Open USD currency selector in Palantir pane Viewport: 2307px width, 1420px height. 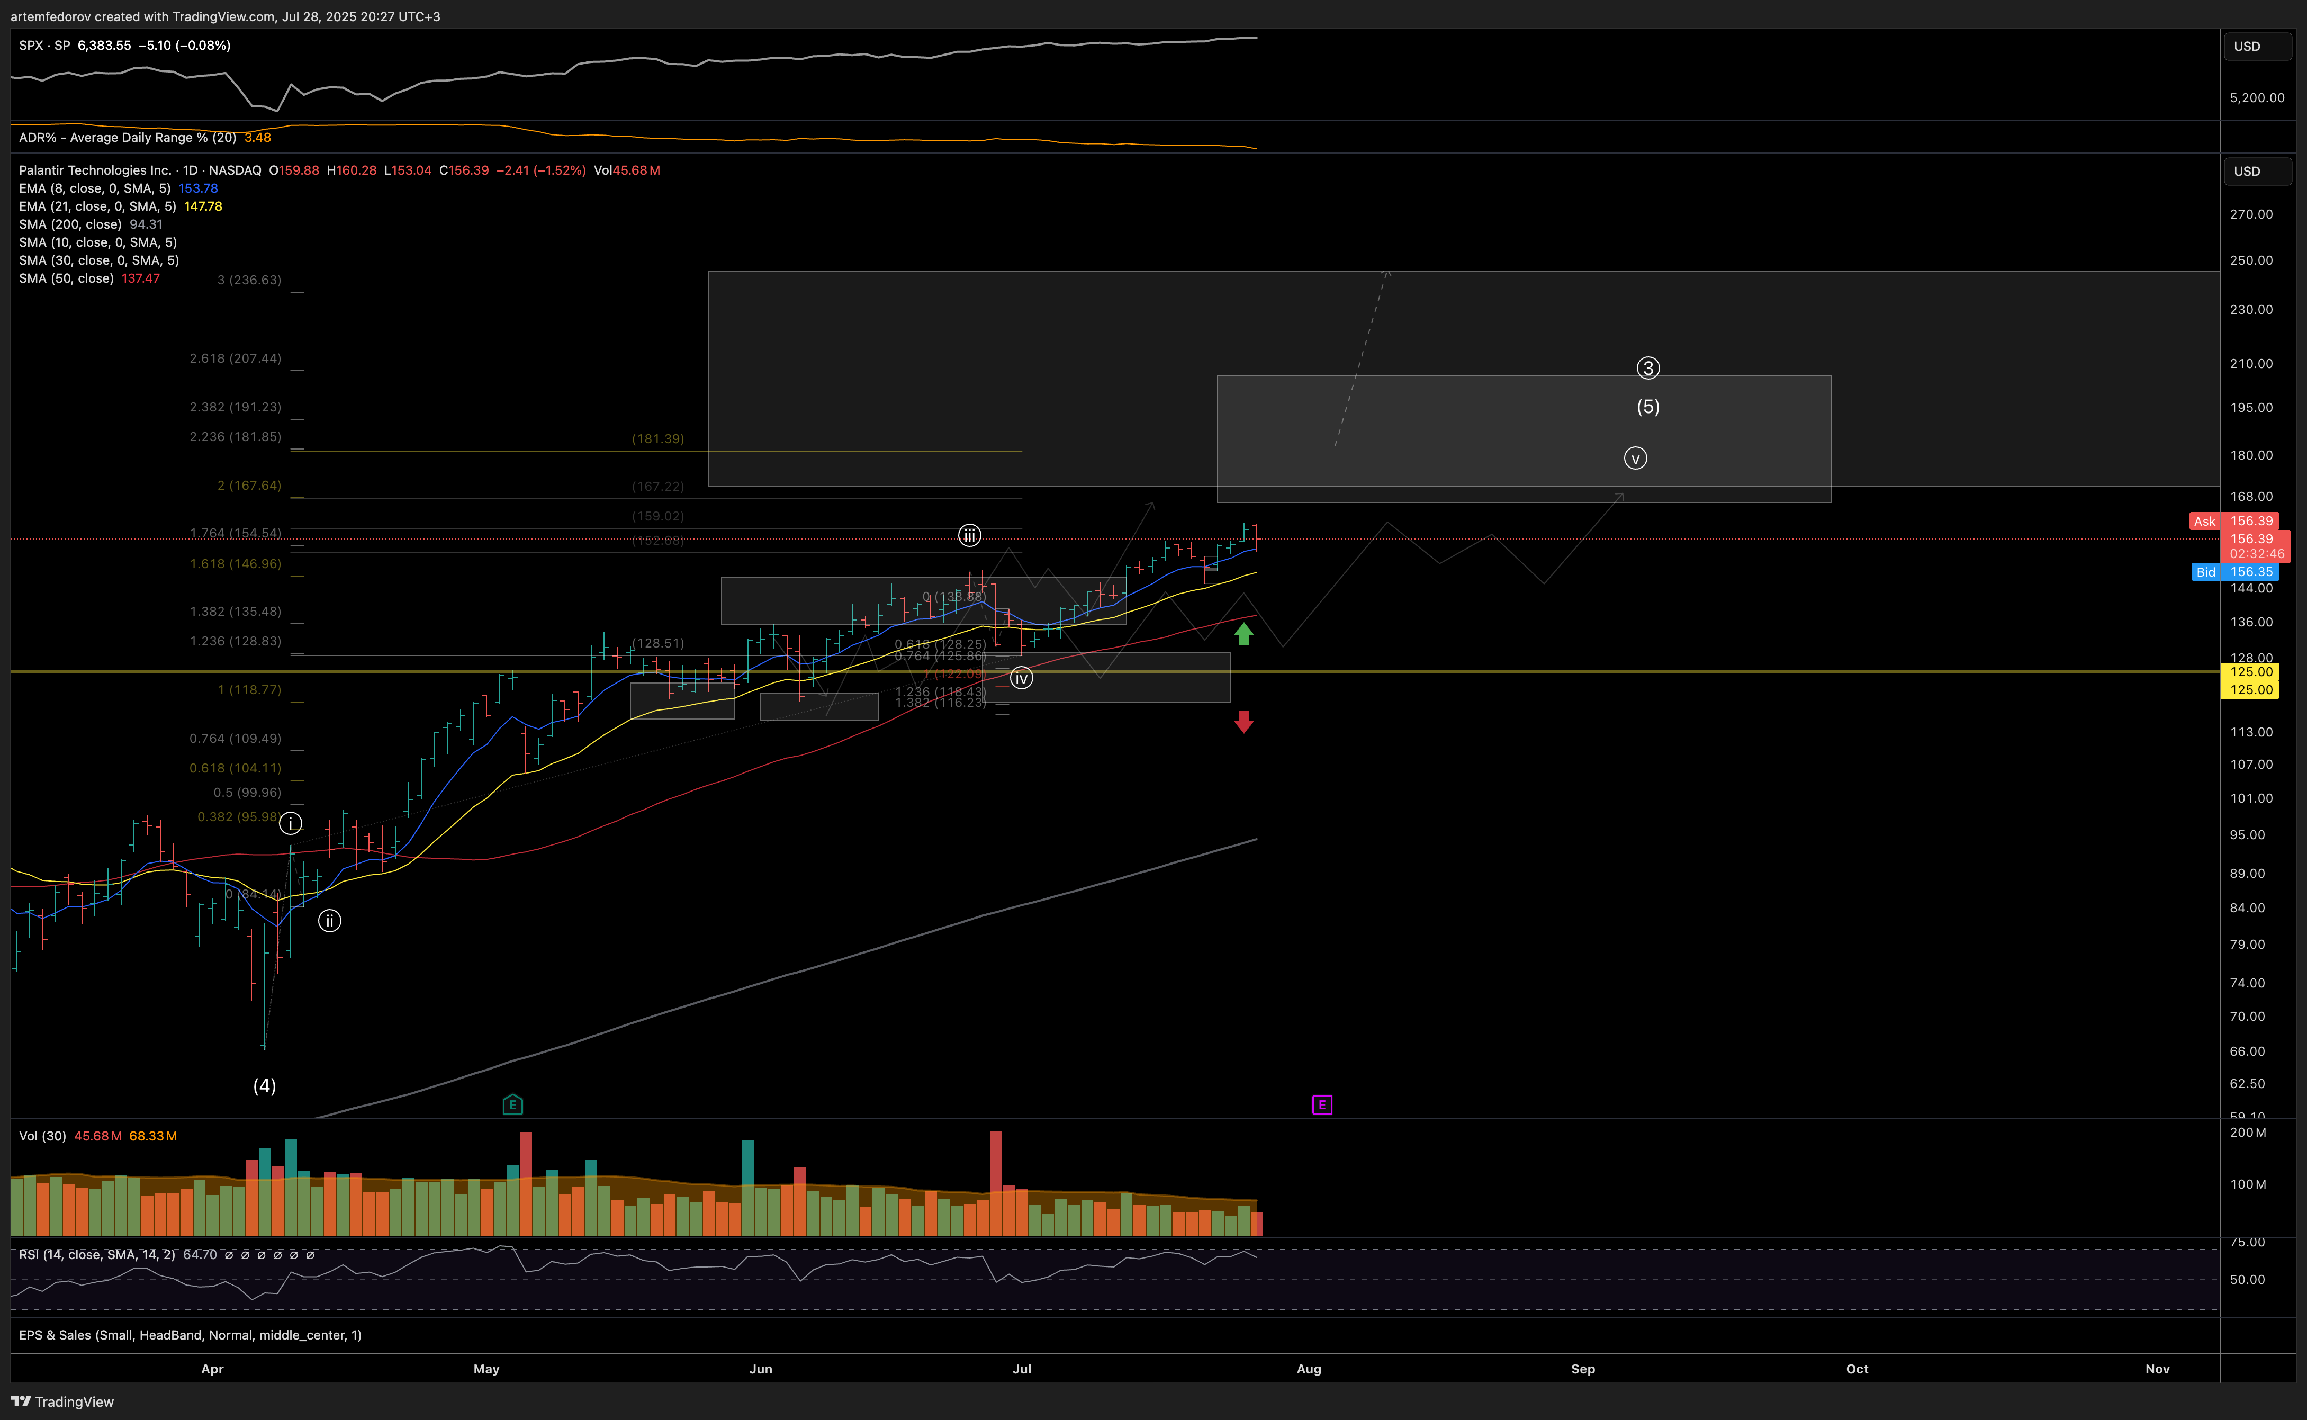[x=2257, y=171]
